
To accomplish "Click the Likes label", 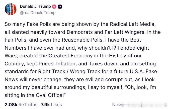I will tap(56, 104).
